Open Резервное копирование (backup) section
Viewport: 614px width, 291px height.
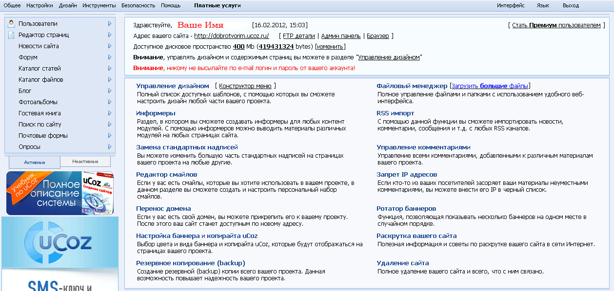tap(190, 263)
